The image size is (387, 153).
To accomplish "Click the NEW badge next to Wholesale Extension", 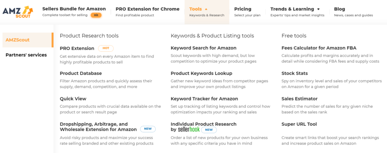I will tap(148, 129).
